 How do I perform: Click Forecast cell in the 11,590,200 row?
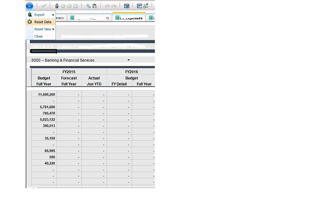pos(69,94)
